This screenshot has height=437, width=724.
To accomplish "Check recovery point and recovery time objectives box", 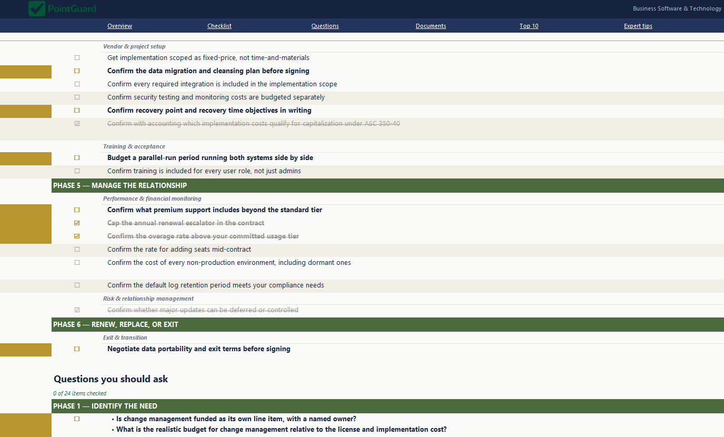I will pos(77,111).
